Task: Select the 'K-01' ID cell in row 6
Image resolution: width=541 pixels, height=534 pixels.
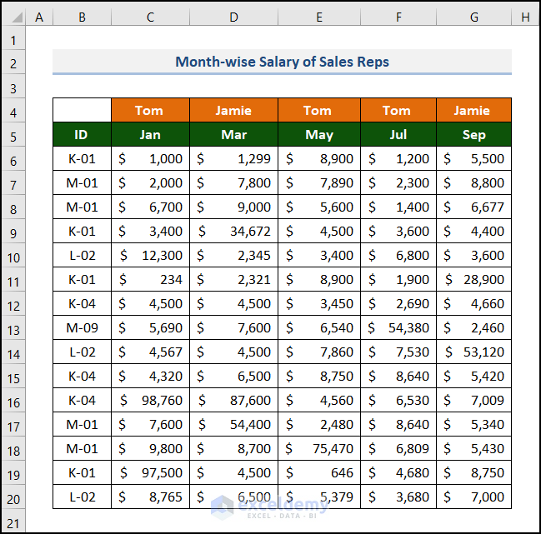Action: 83,158
